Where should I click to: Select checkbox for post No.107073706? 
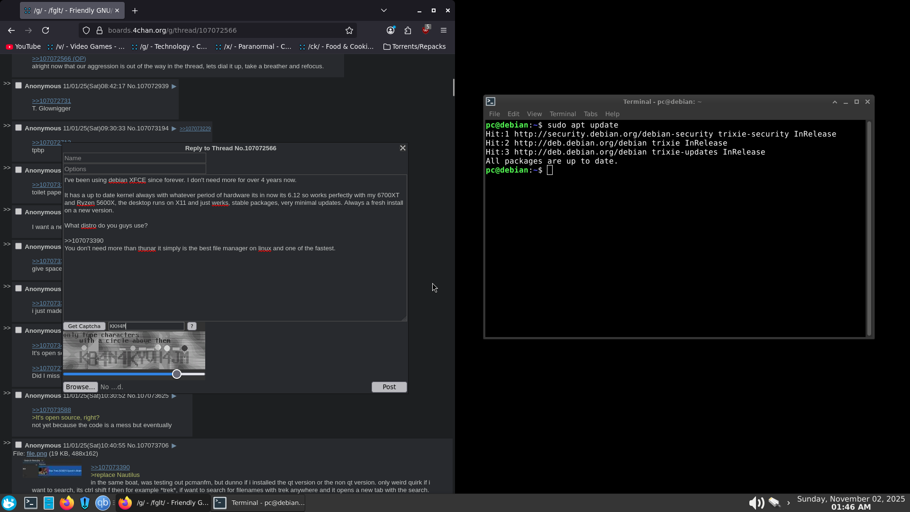18,445
